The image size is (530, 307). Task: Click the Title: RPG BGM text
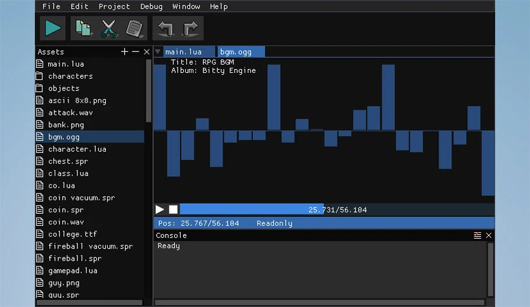(202, 62)
